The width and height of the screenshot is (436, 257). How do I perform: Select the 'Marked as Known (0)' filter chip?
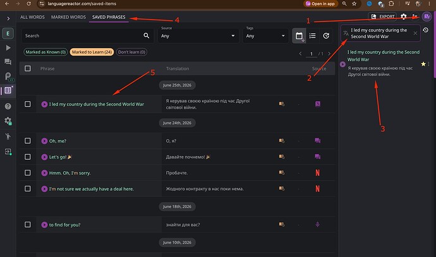click(45, 52)
